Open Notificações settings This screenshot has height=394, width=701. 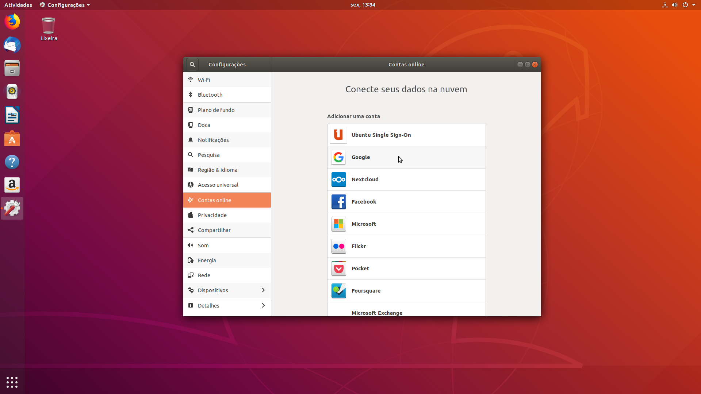click(x=227, y=140)
